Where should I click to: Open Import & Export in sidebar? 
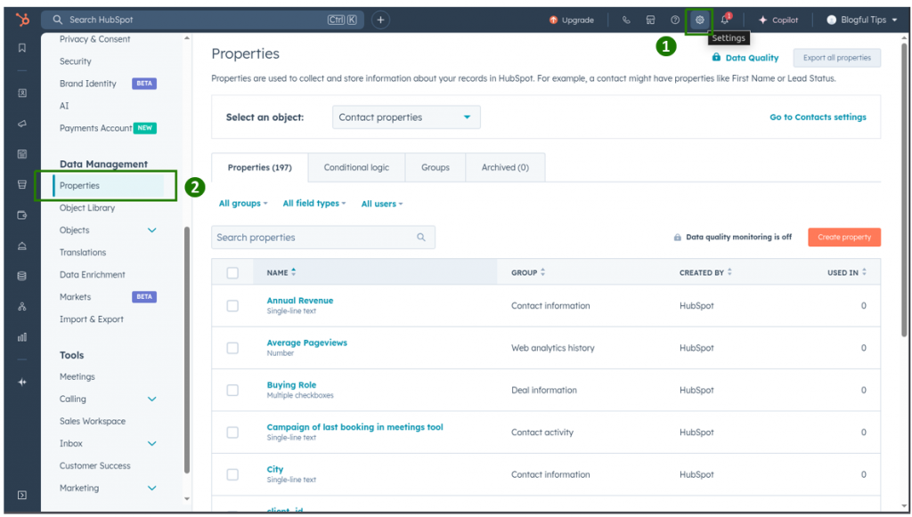(92, 319)
